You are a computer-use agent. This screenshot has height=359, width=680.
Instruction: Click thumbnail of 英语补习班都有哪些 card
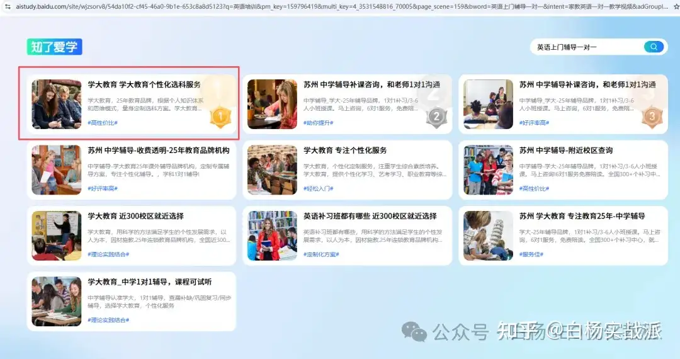(x=273, y=236)
